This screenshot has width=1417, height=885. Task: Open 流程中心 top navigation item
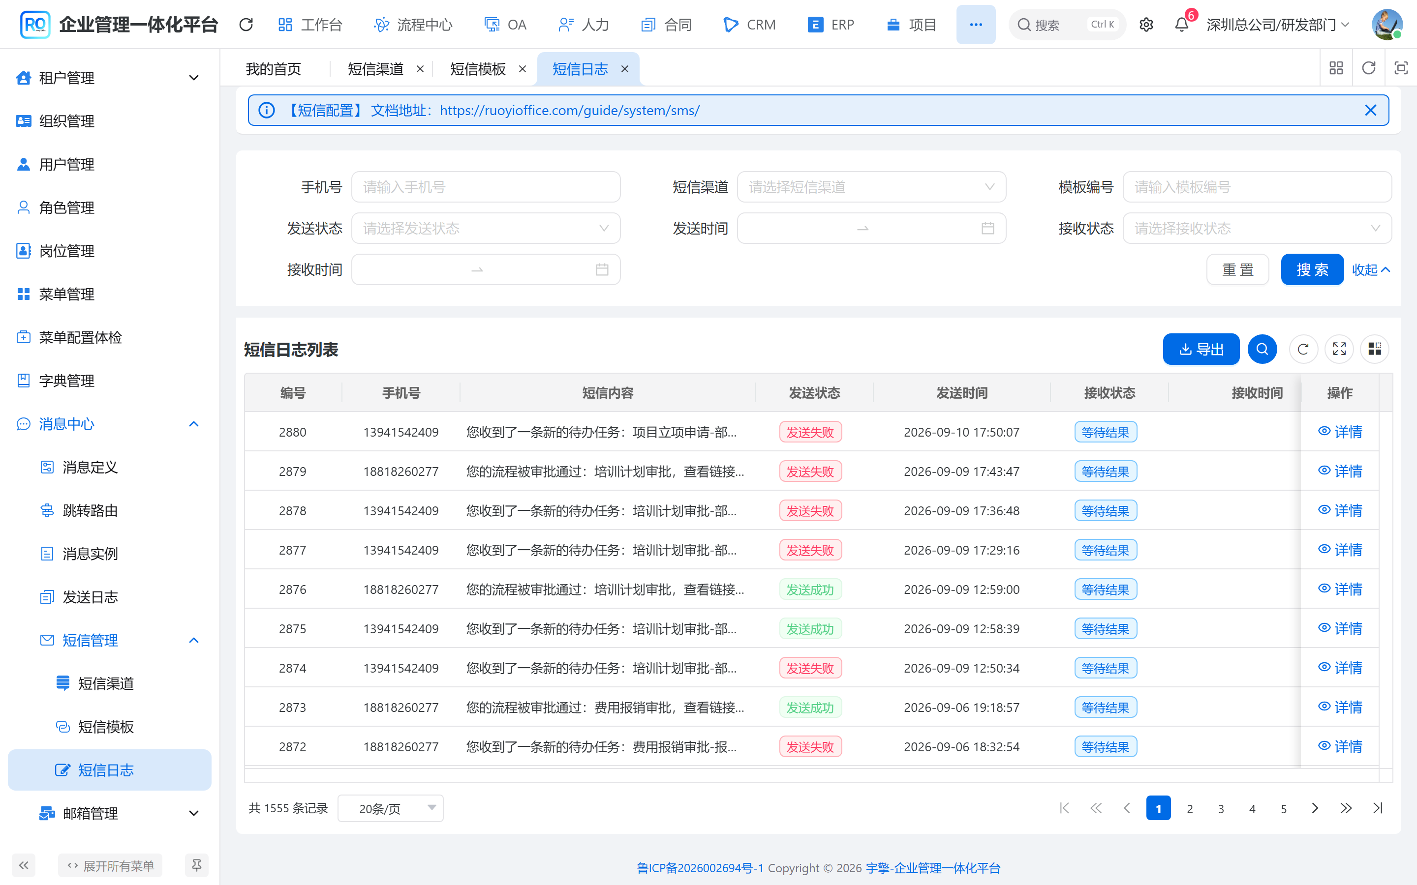[x=413, y=25]
